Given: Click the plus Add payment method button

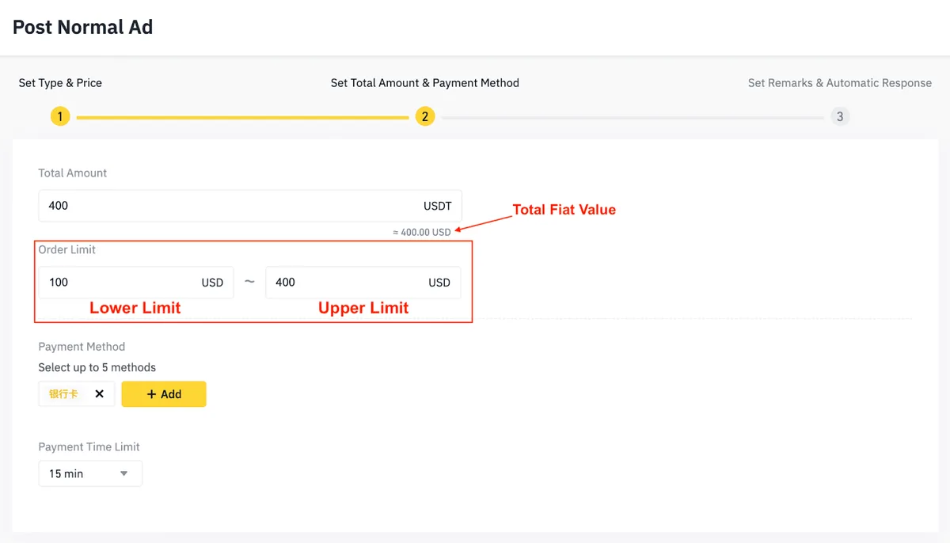Looking at the screenshot, I should coord(164,394).
